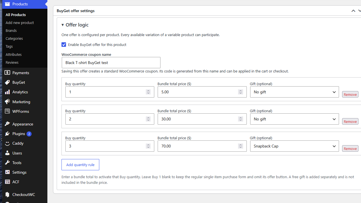This screenshot has height=203, width=361.
Task: Click the Settings sliders icon
Action: tap(7, 172)
